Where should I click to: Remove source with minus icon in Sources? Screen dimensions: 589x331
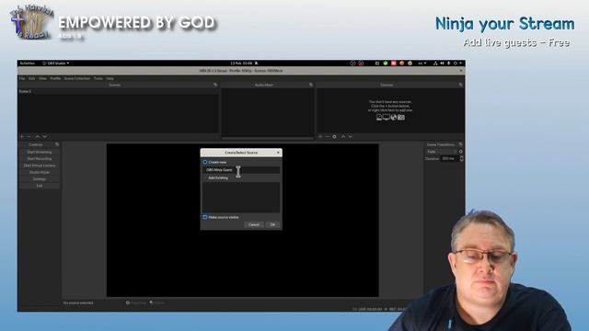tap(328, 137)
